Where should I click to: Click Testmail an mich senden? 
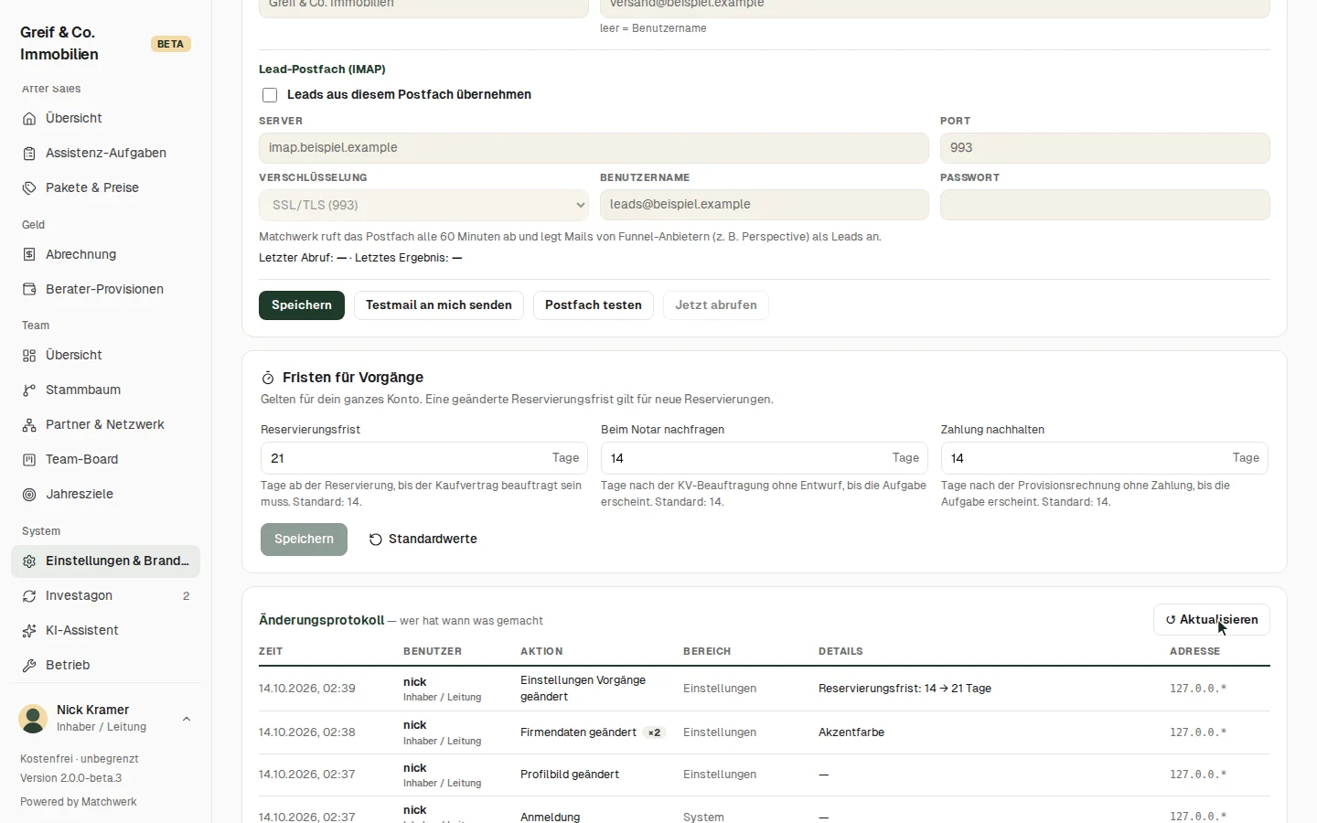439,305
